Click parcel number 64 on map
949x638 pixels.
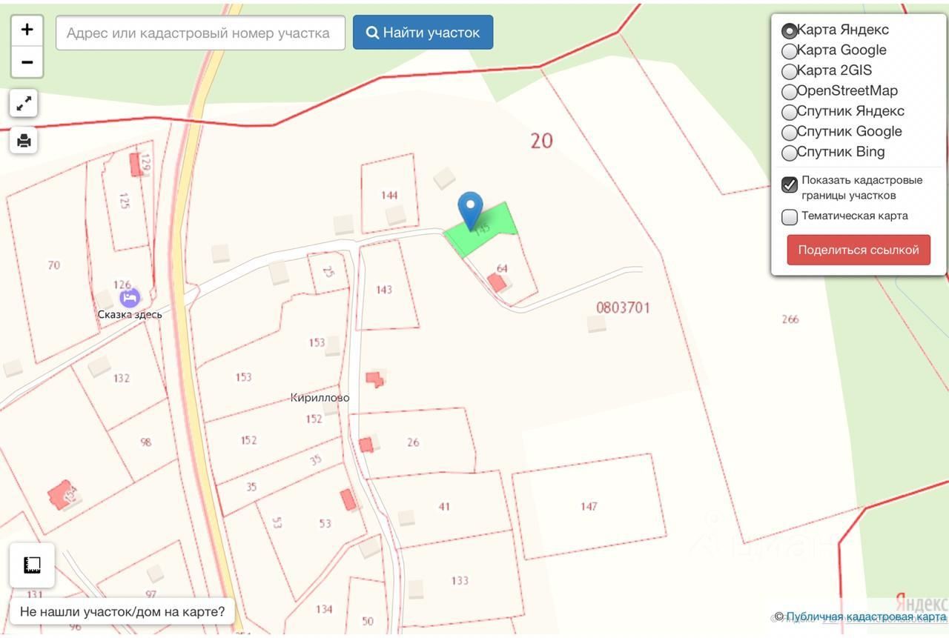(502, 268)
